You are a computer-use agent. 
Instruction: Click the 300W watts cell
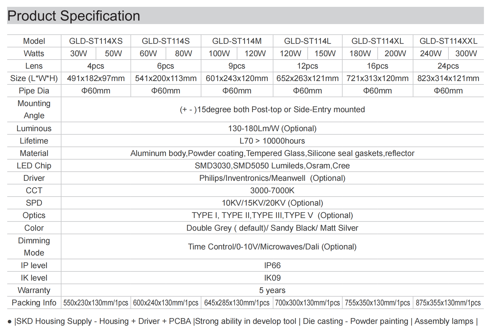[x=466, y=53]
